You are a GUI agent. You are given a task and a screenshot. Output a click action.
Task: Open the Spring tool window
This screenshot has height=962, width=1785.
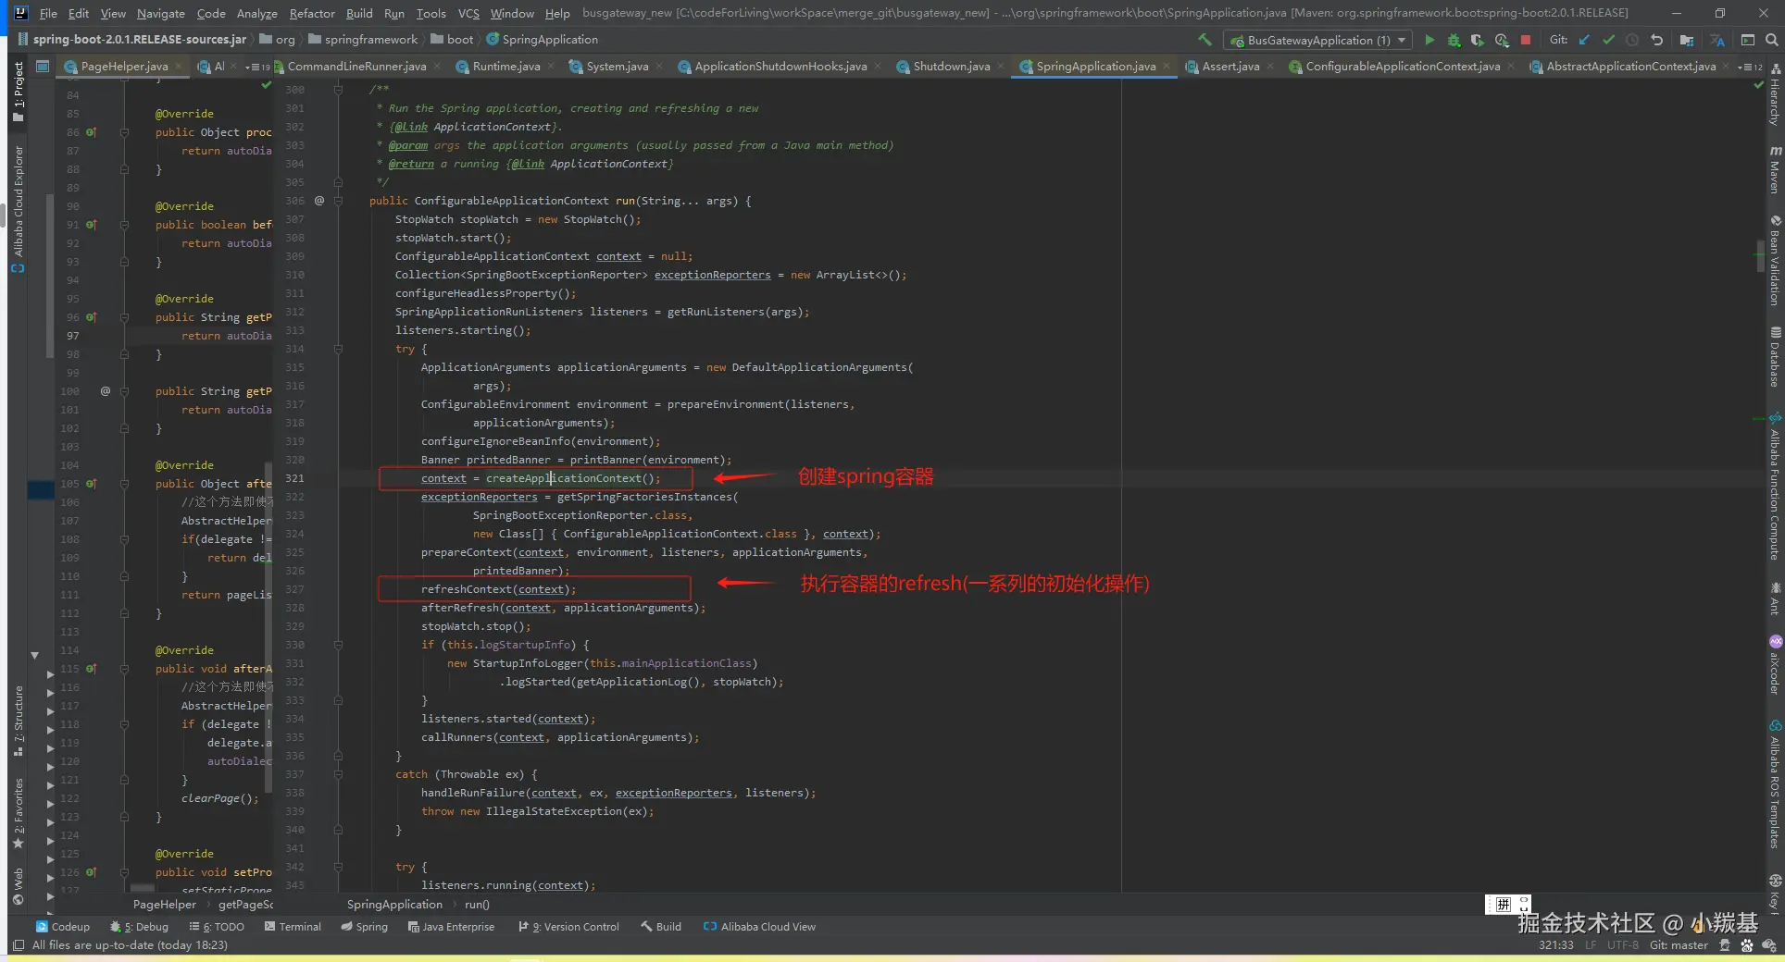(x=364, y=927)
